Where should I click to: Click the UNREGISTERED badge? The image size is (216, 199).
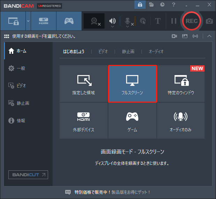coord(49,6)
